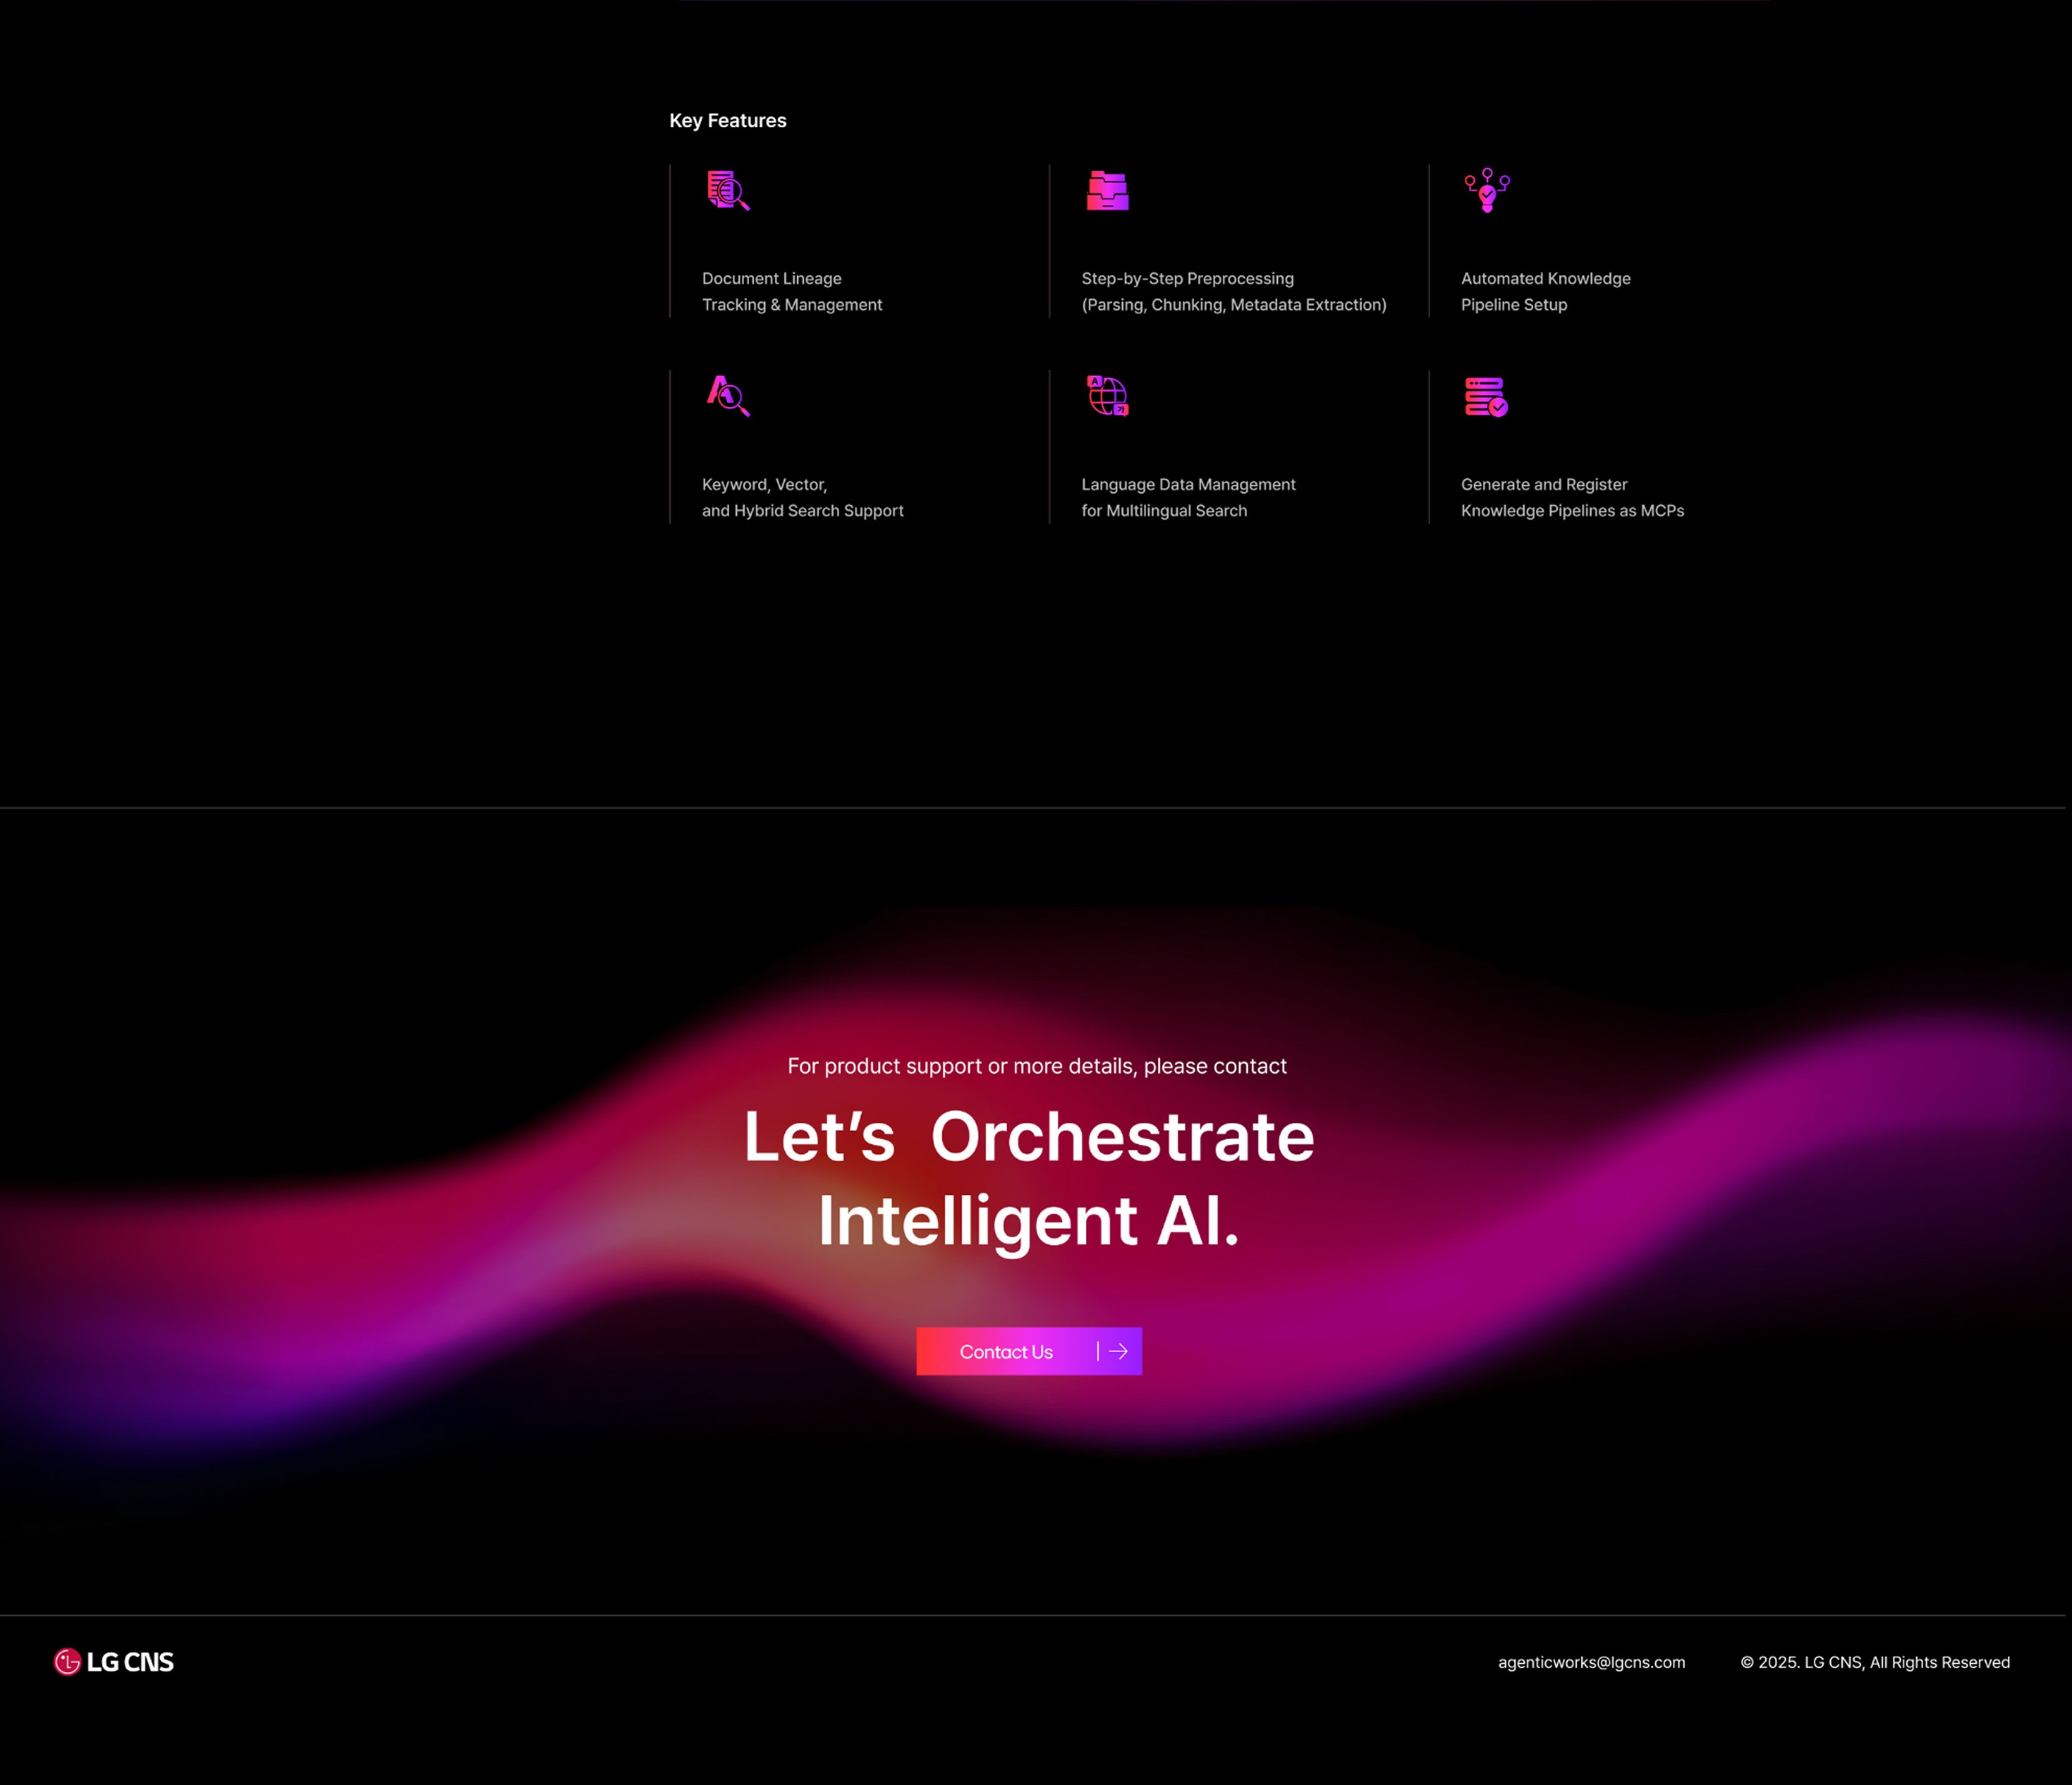Select Document Lineage Tracking & Management text

pyautogui.click(x=791, y=292)
